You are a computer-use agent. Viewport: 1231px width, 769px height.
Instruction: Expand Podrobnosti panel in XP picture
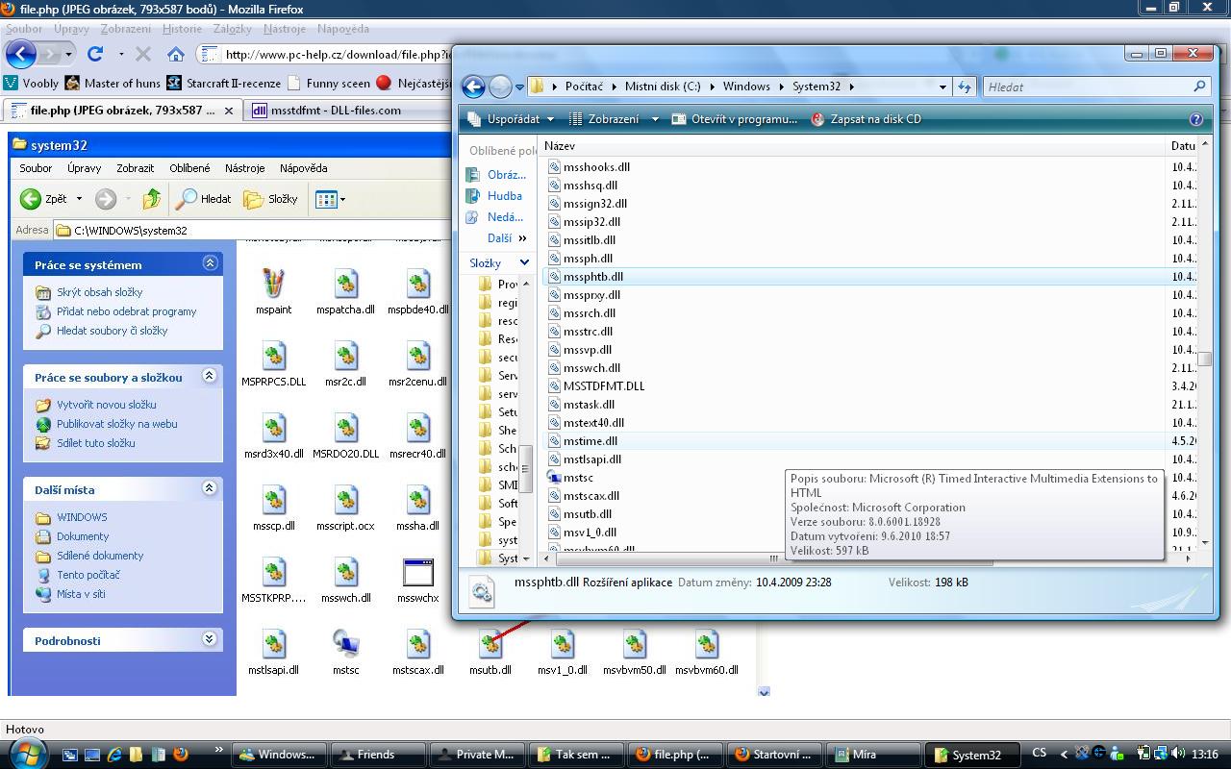210,639
